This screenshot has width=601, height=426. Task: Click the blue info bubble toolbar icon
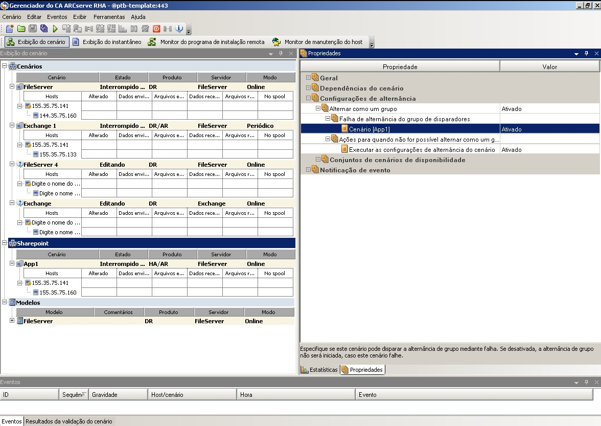coord(179,29)
